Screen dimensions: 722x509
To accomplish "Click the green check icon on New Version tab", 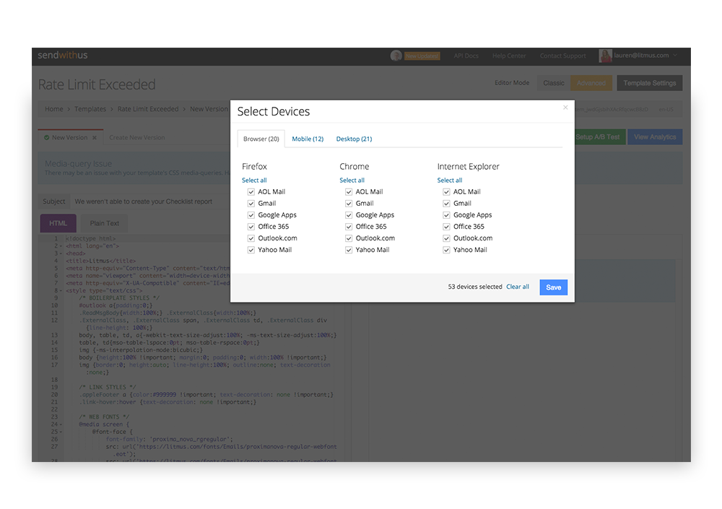I will [46, 137].
